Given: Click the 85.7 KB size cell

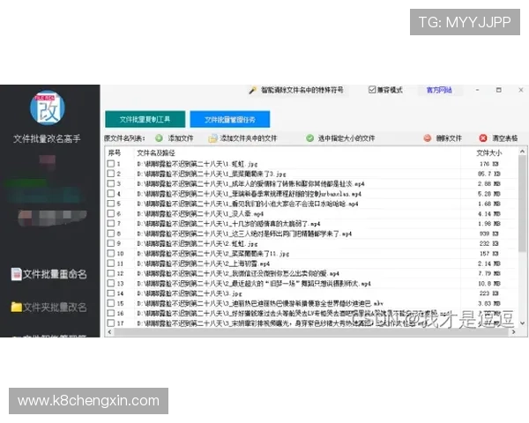Looking at the screenshot, I should (488, 174).
